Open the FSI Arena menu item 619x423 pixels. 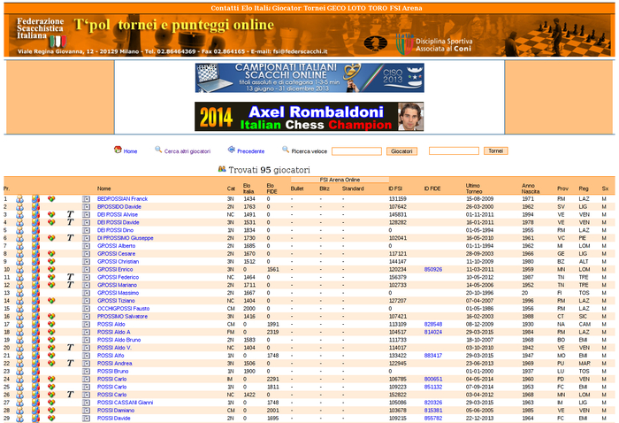coord(406,8)
